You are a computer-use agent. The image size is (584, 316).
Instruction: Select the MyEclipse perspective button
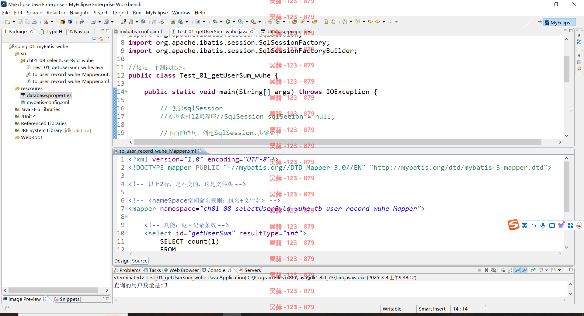tap(559, 23)
